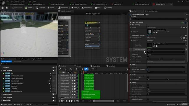
Task: Open the Source Mode dropdown
Action: tap(166, 52)
